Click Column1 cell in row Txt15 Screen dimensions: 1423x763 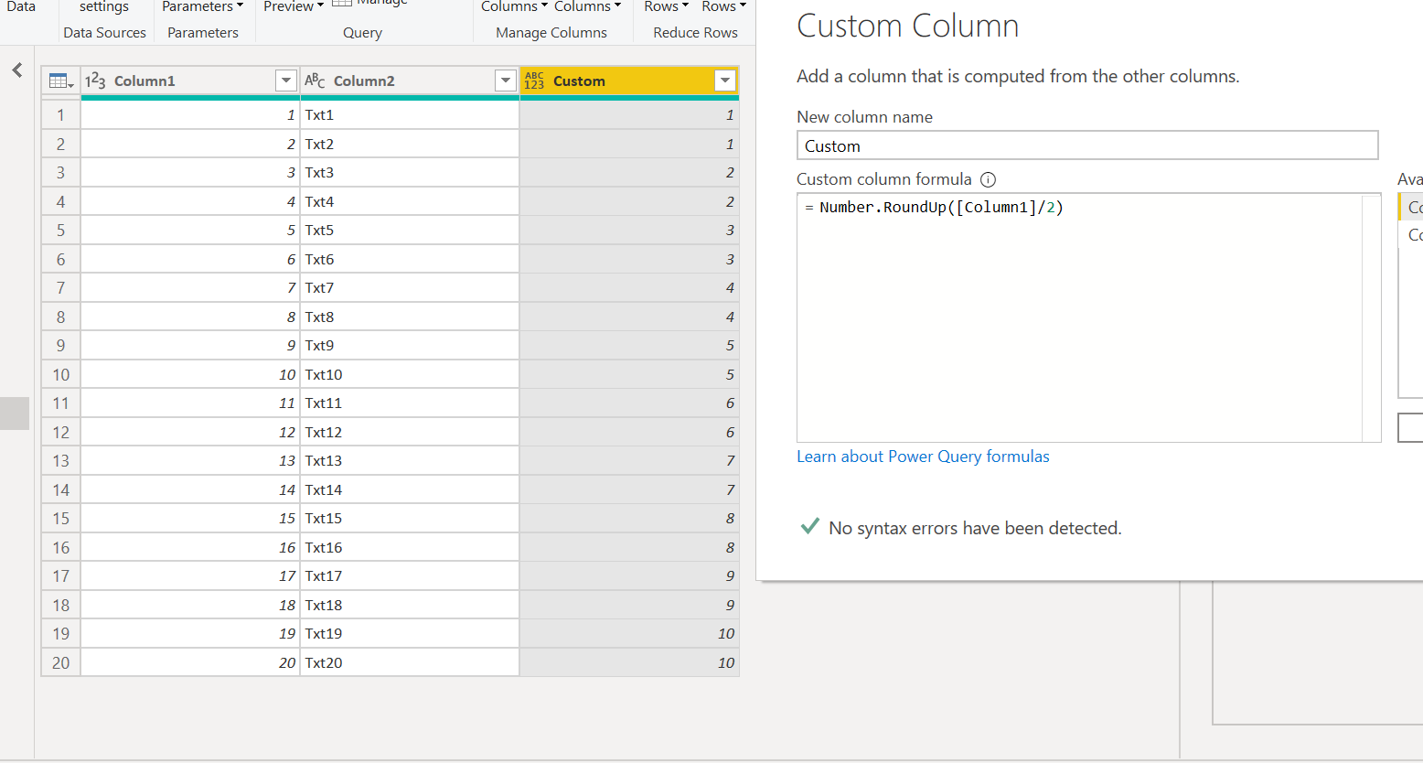(190, 519)
